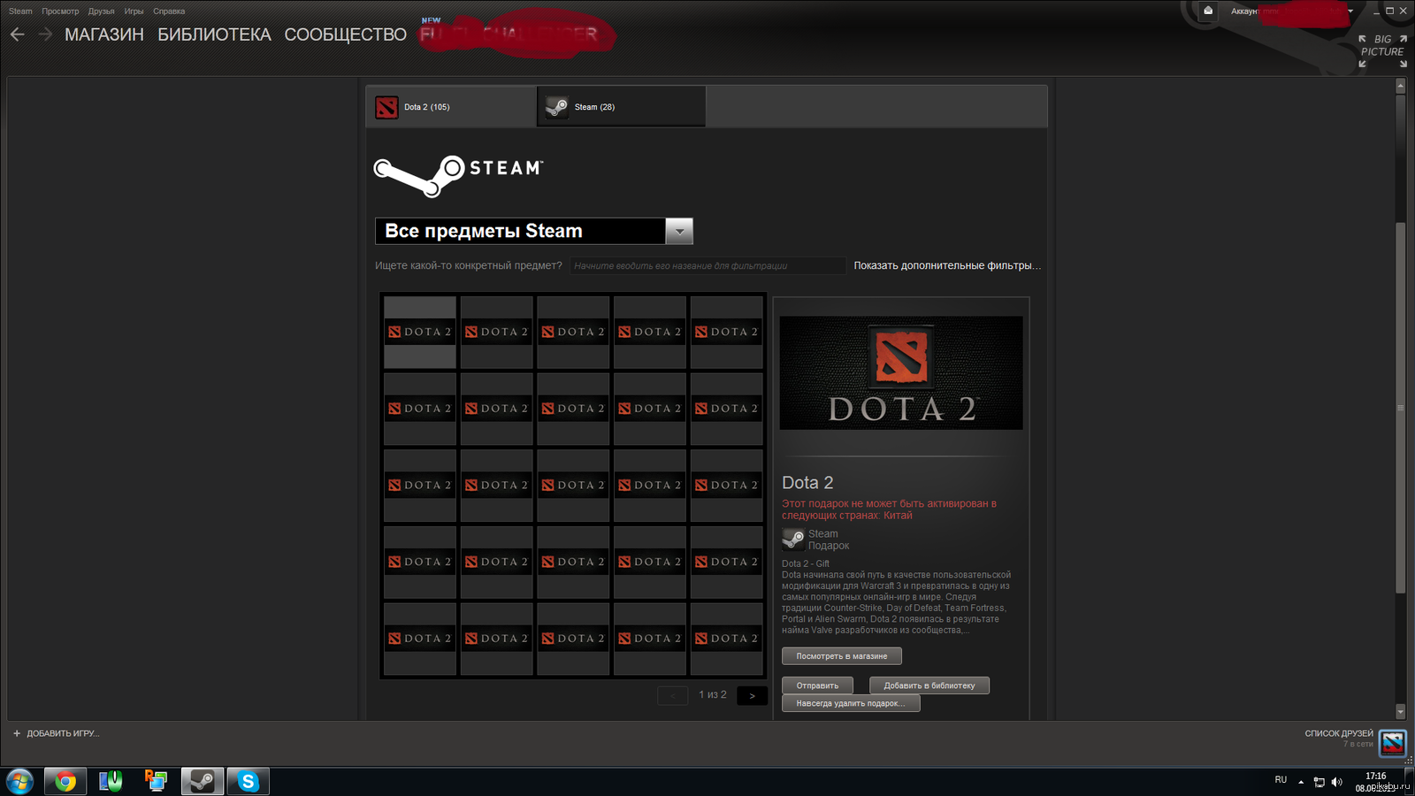Viewport: 1415px width, 796px height.
Task: Switch to Steam (28) inventory tab
Action: point(622,107)
